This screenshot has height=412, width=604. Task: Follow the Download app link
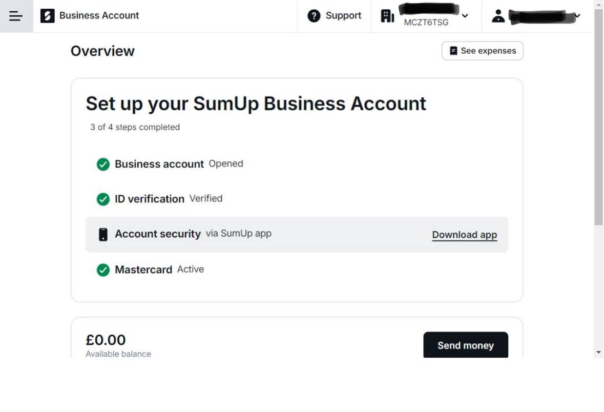pos(464,235)
